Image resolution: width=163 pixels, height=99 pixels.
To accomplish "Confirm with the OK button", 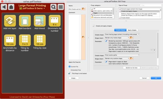I will 156,78.
